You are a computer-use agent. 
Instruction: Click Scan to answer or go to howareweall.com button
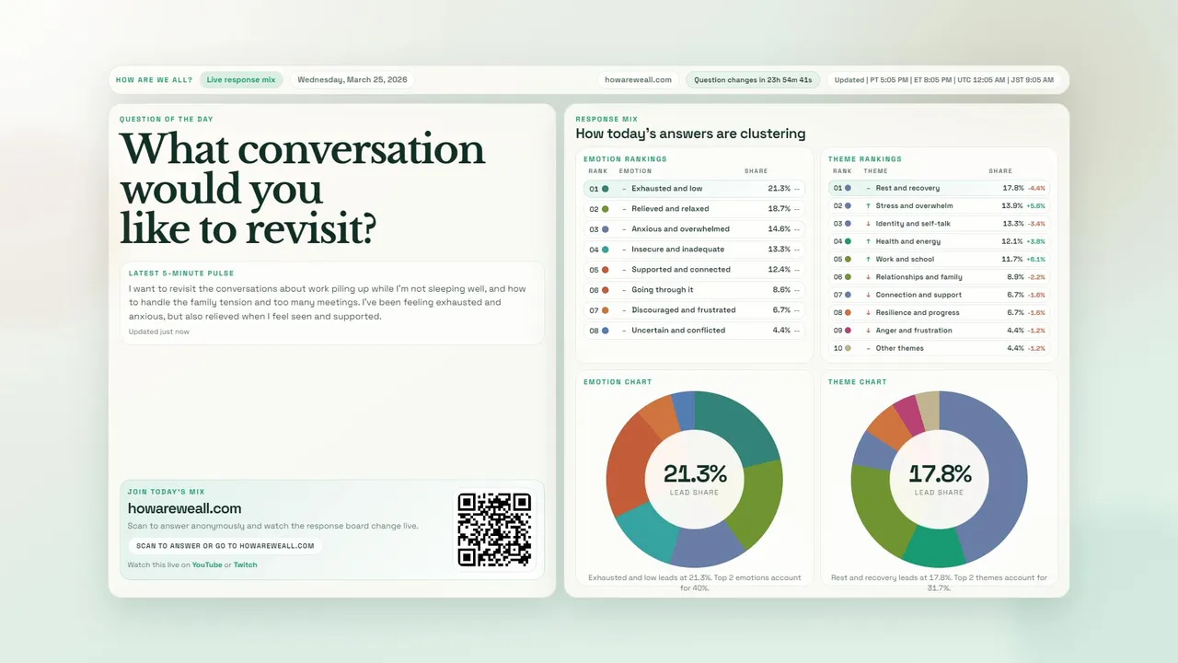[x=225, y=546]
